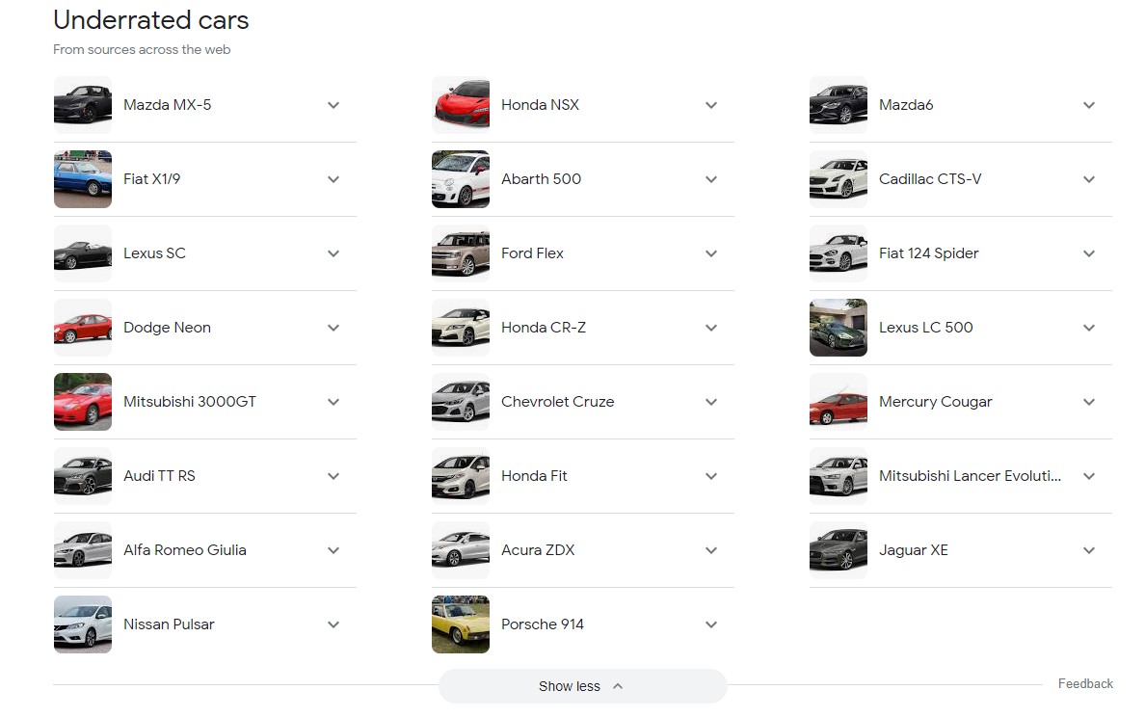Screen dimensions: 1145x717
Task: Collapse the list with Show less
Action: click(x=582, y=685)
